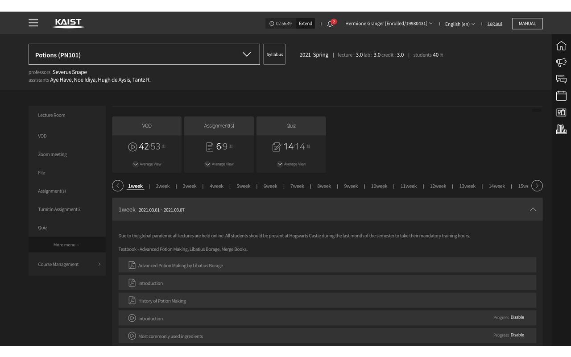Open History of Potion Making file
571x357 pixels.
click(327, 300)
